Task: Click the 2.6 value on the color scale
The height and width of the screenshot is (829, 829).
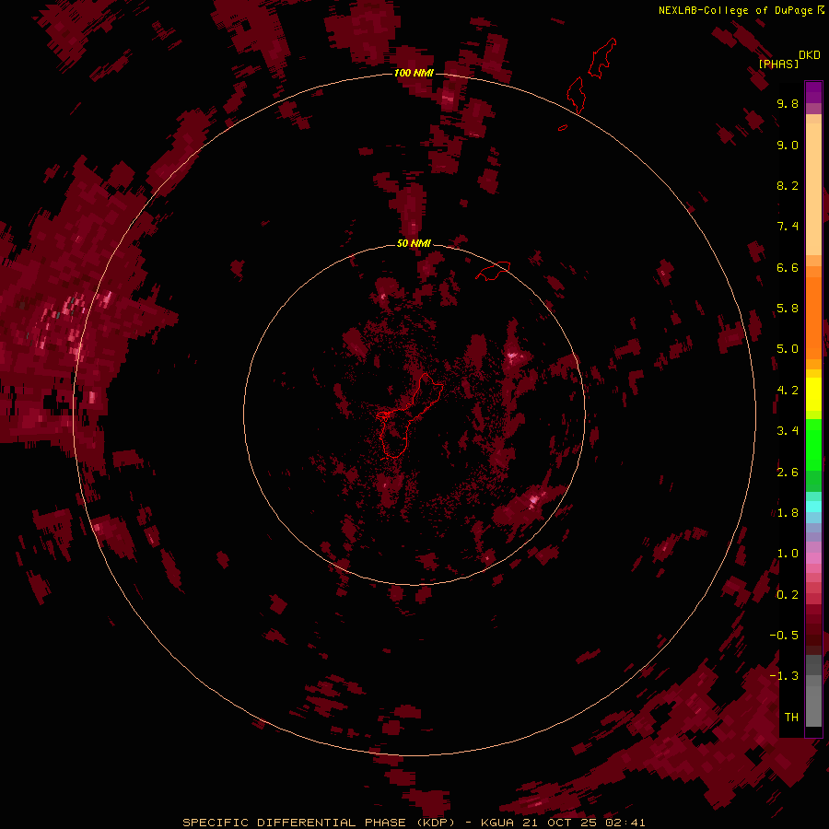Action: [788, 473]
